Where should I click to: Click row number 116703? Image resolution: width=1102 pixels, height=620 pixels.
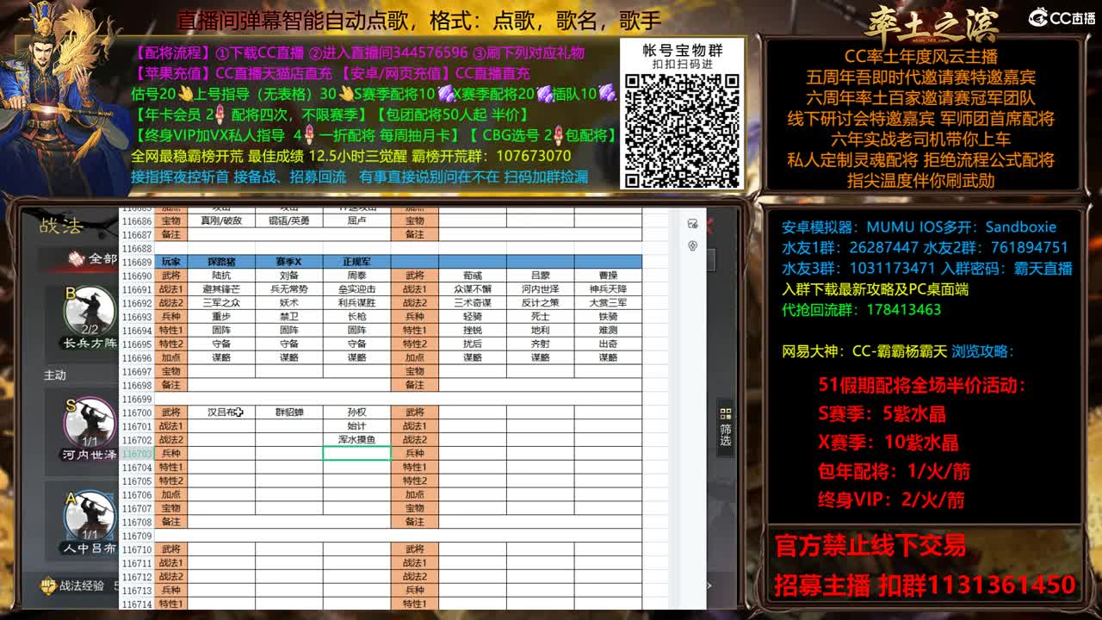[x=136, y=453]
